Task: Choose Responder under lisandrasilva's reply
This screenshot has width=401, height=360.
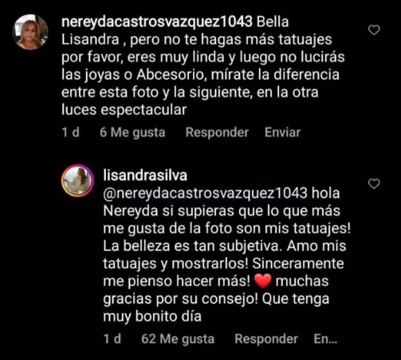Action: pos(266,338)
